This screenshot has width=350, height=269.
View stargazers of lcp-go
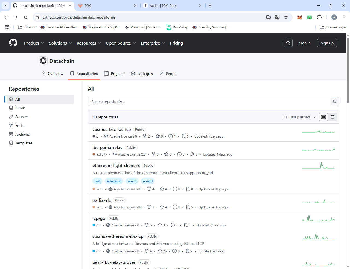(x=161, y=225)
